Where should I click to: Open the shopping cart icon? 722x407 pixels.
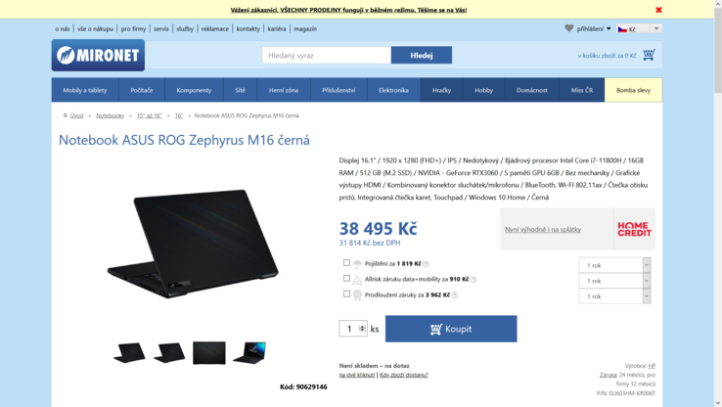click(649, 55)
